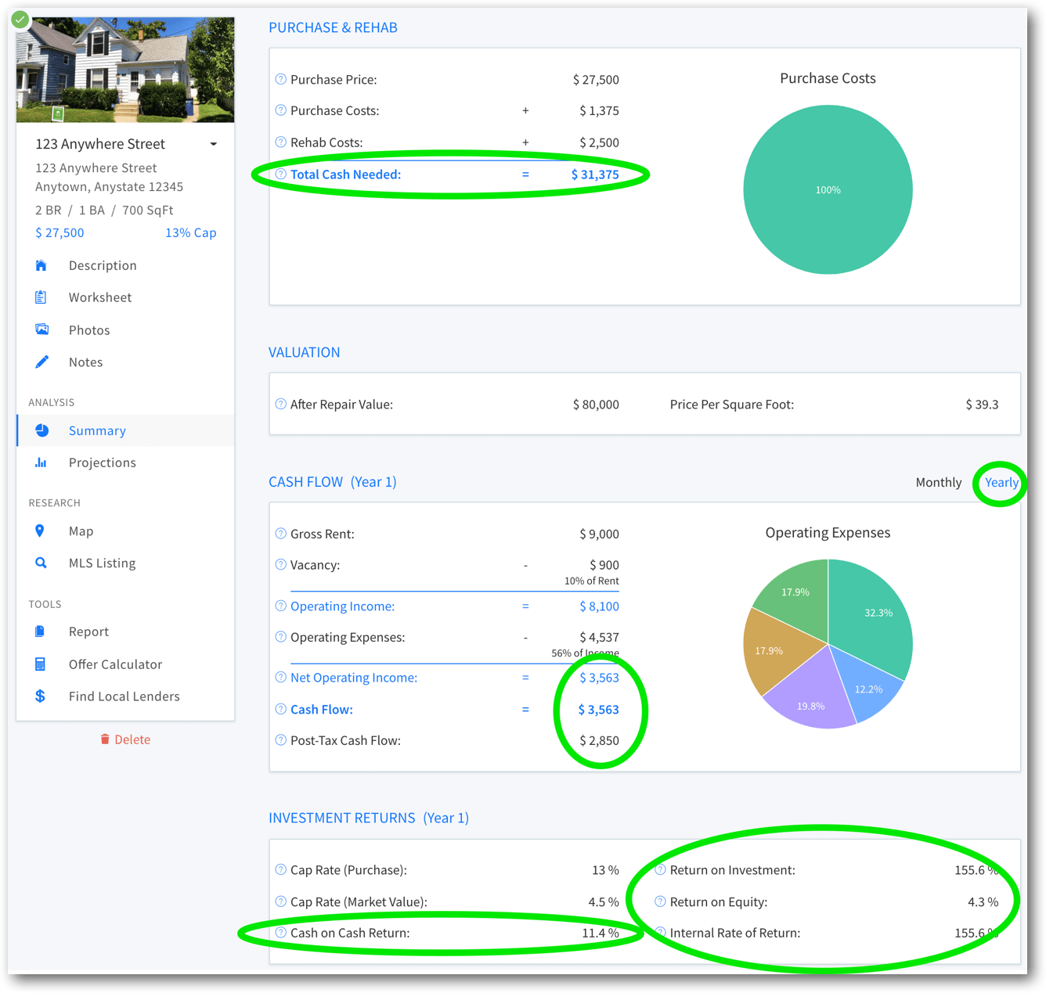Viewport: 1046px width, 993px height.
Task: Click help icon next to Cash Flow
Action: pyautogui.click(x=280, y=709)
